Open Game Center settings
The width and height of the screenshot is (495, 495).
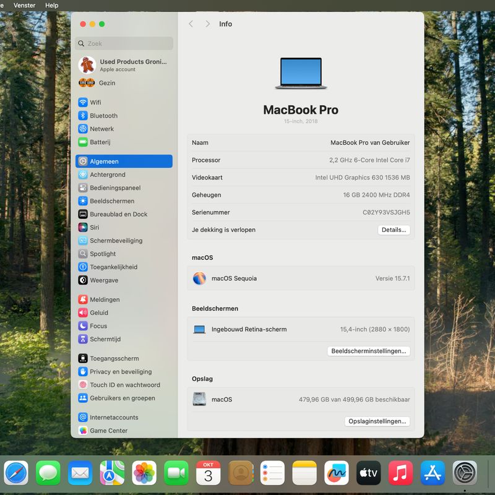(x=108, y=431)
